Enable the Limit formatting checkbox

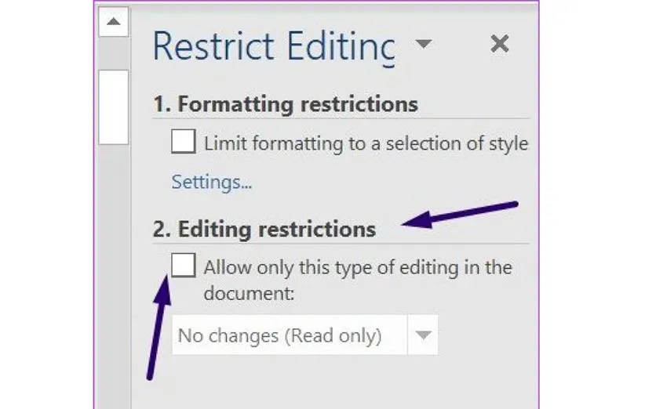click(x=184, y=143)
